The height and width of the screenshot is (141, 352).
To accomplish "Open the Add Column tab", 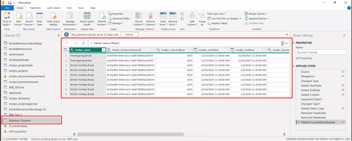I will point(54,8).
